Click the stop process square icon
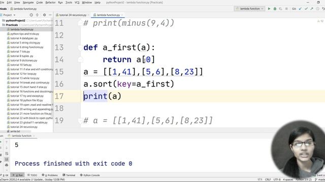 286,9
